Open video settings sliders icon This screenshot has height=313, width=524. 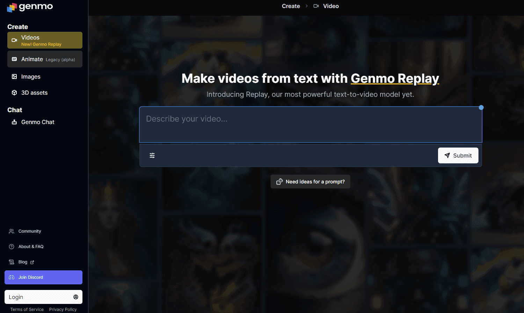(x=152, y=155)
